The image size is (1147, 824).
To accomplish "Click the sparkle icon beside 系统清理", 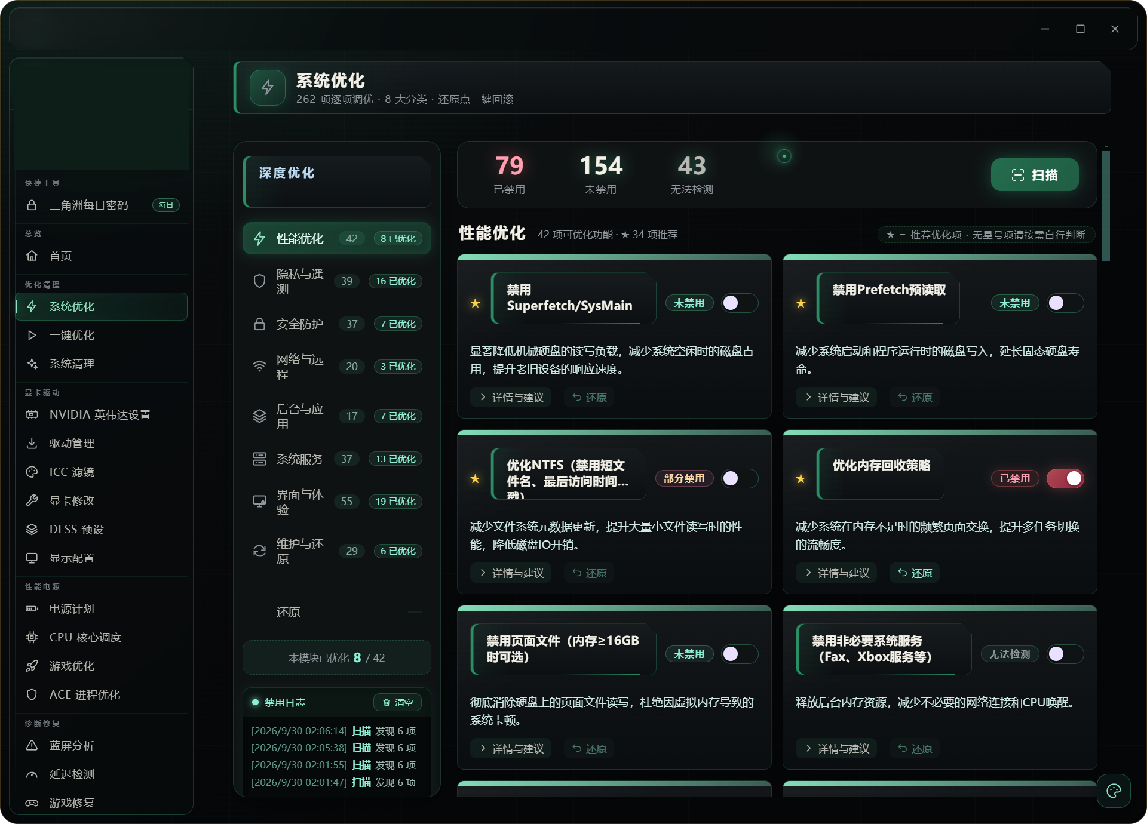I will (32, 364).
